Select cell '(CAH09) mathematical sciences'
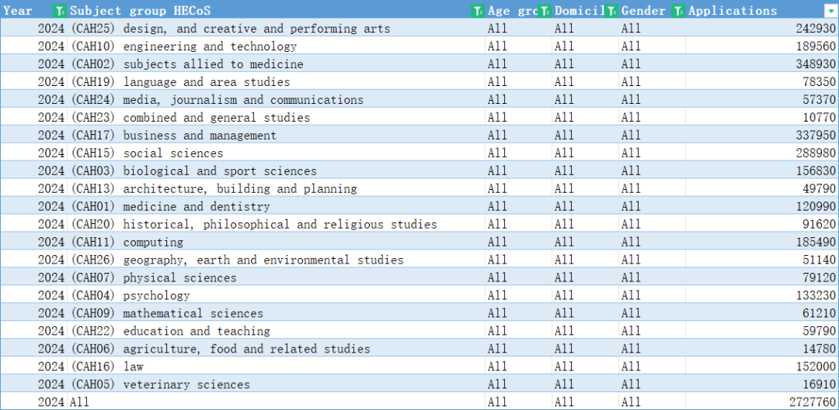 tap(276, 313)
